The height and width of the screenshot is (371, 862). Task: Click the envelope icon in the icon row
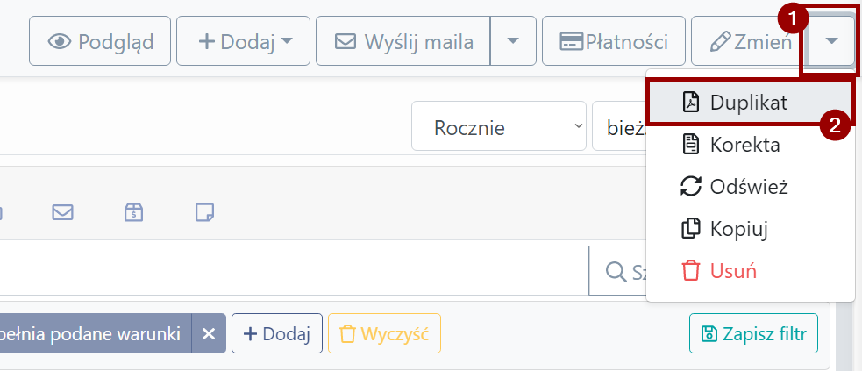[62, 212]
